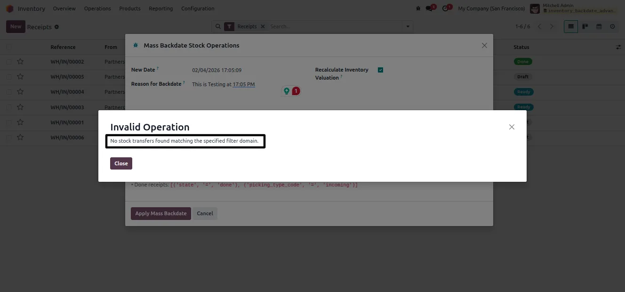Click the Receipts breadcrumb title
The width and height of the screenshot is (625, 292).
[40, 27]
